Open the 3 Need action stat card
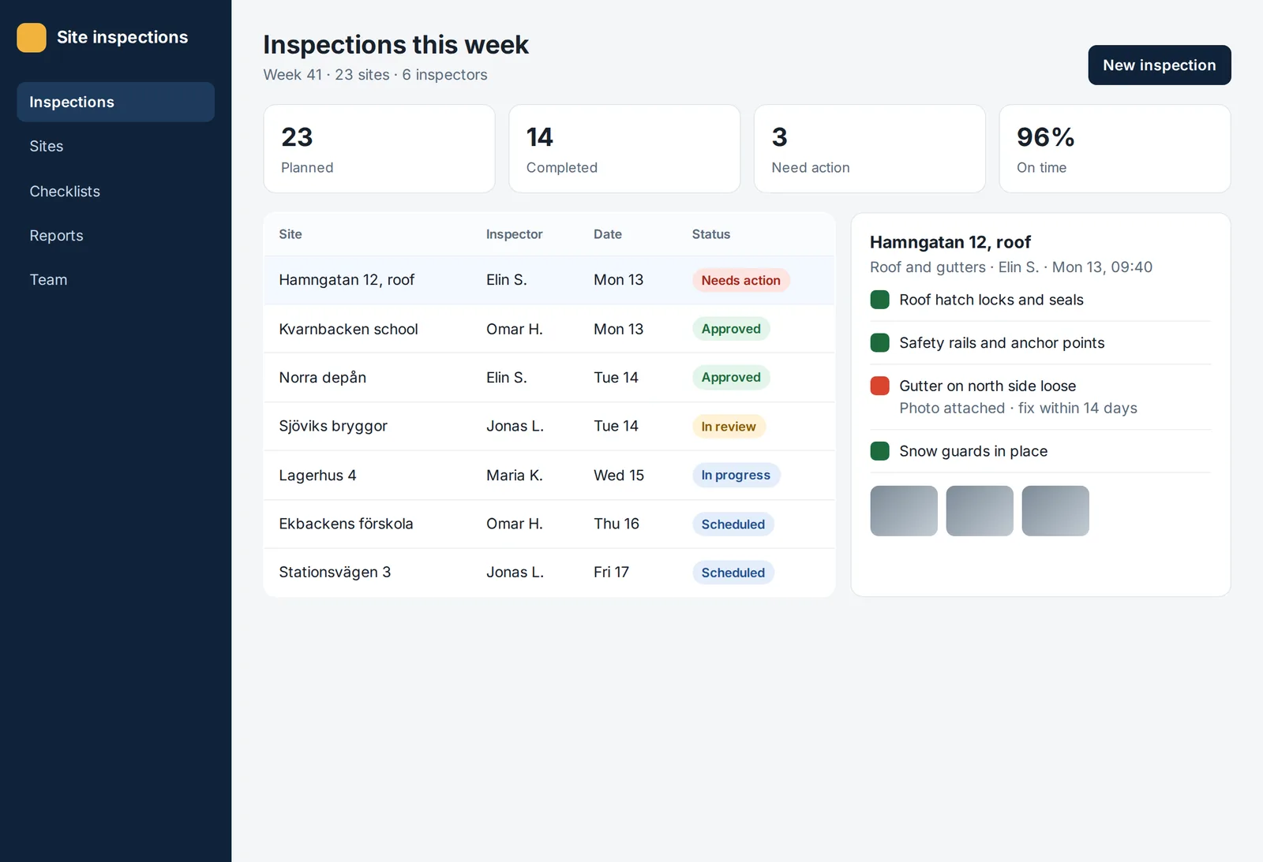The image size is (1263, 862). coord(869,148)
